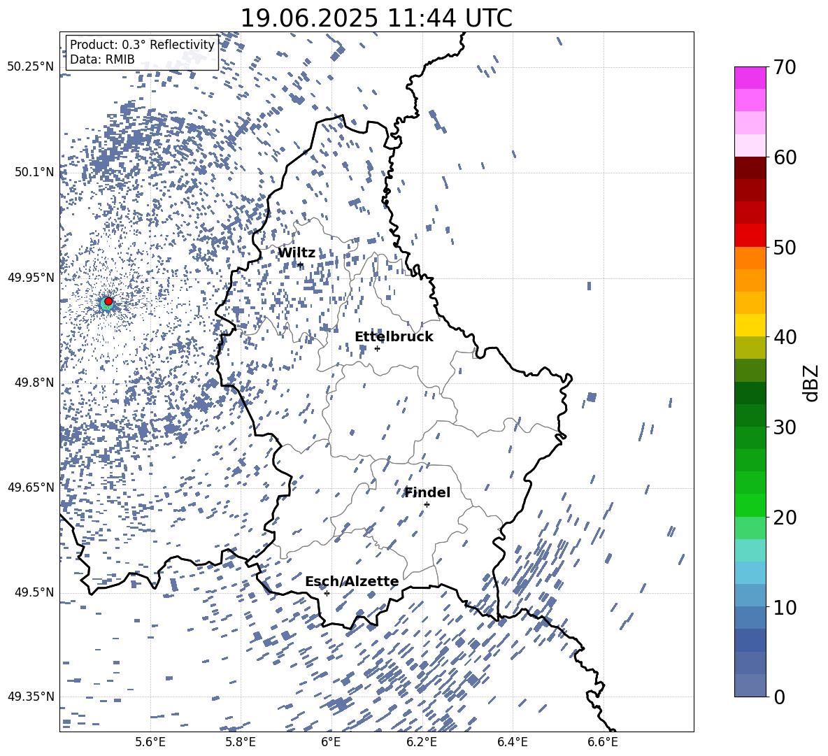This screenshot has width=828, height=756.
Task: Click the colorbar tick label 60
Action: (785, 158)
